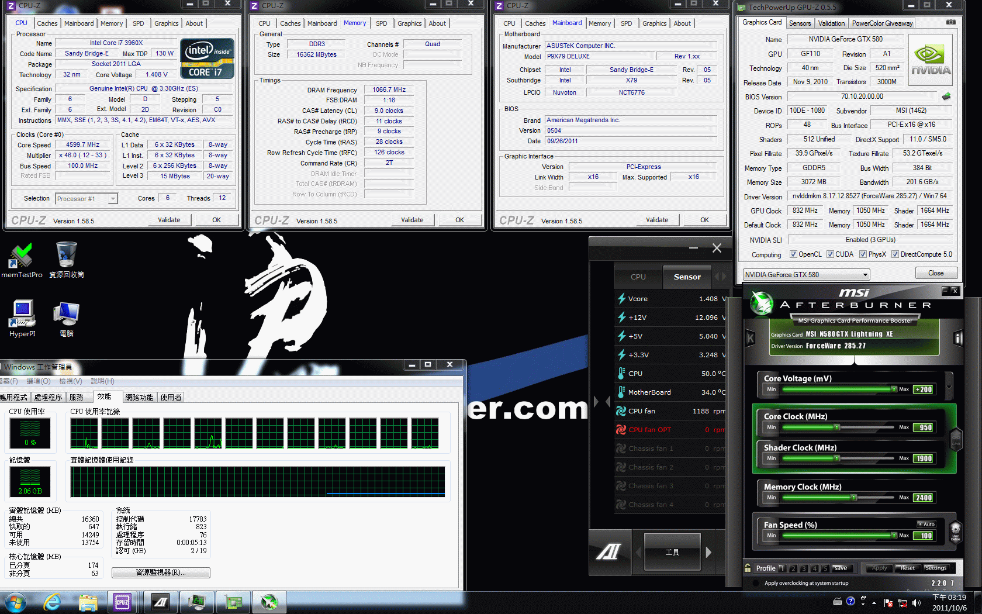Toggle DirectCompute 5.0 checkbox in GPU-Z

point(895,254)
